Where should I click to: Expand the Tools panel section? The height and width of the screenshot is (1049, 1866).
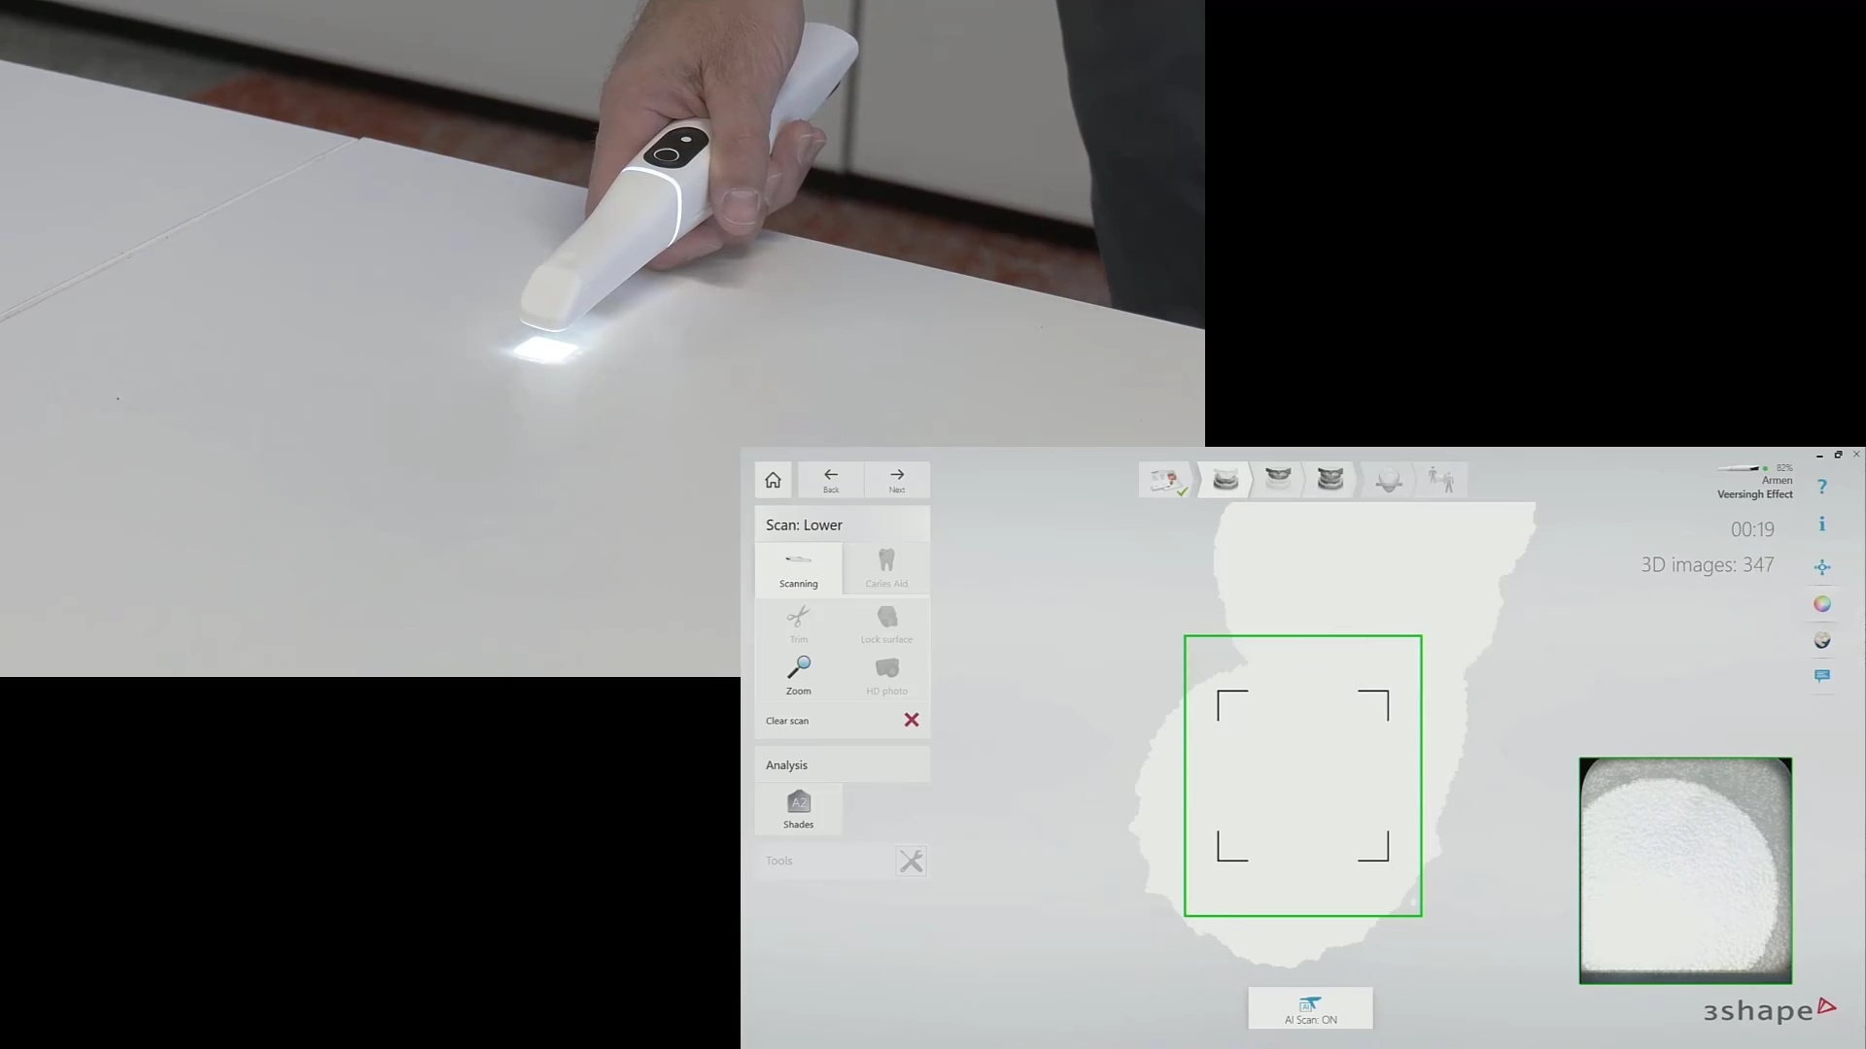pos(913,861)
